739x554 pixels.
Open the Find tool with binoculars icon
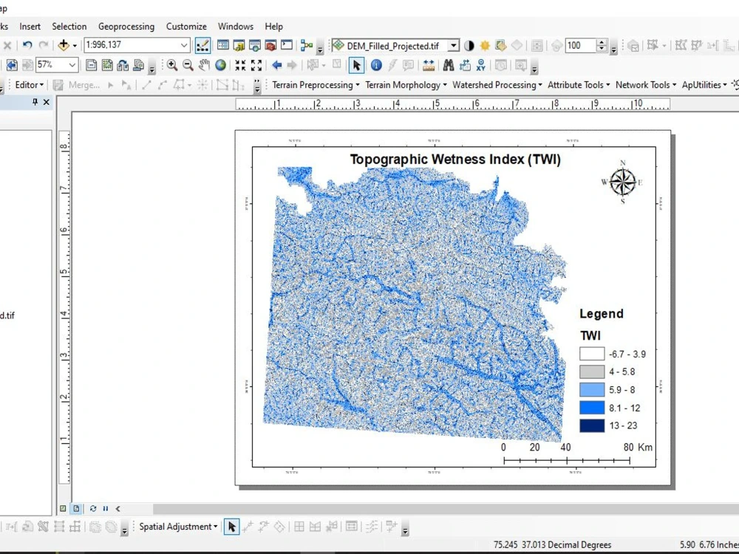[449, 65]
